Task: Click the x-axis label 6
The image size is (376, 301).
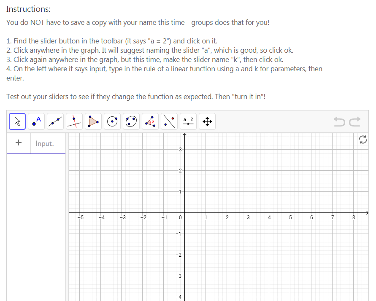Action: point(311,218)
